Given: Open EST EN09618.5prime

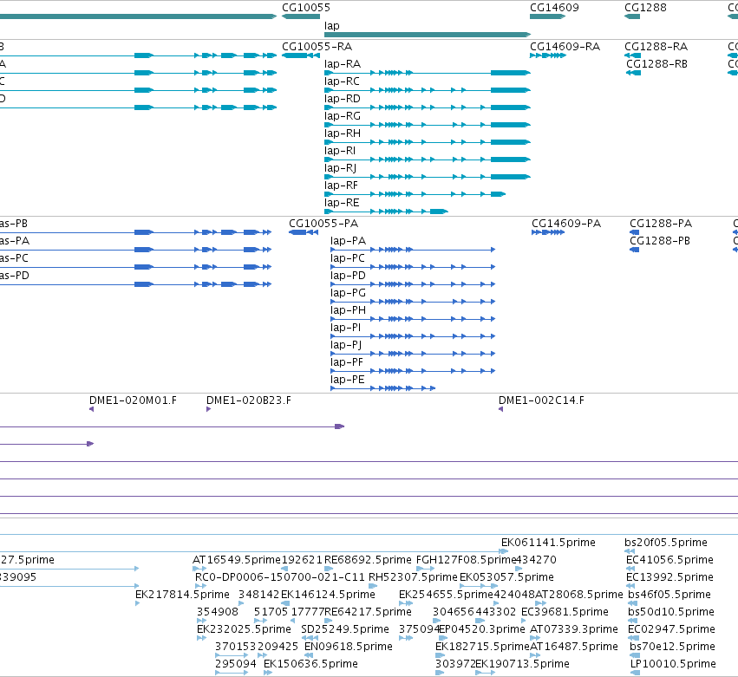Looking at the screenshot, I should click(349, 647).
